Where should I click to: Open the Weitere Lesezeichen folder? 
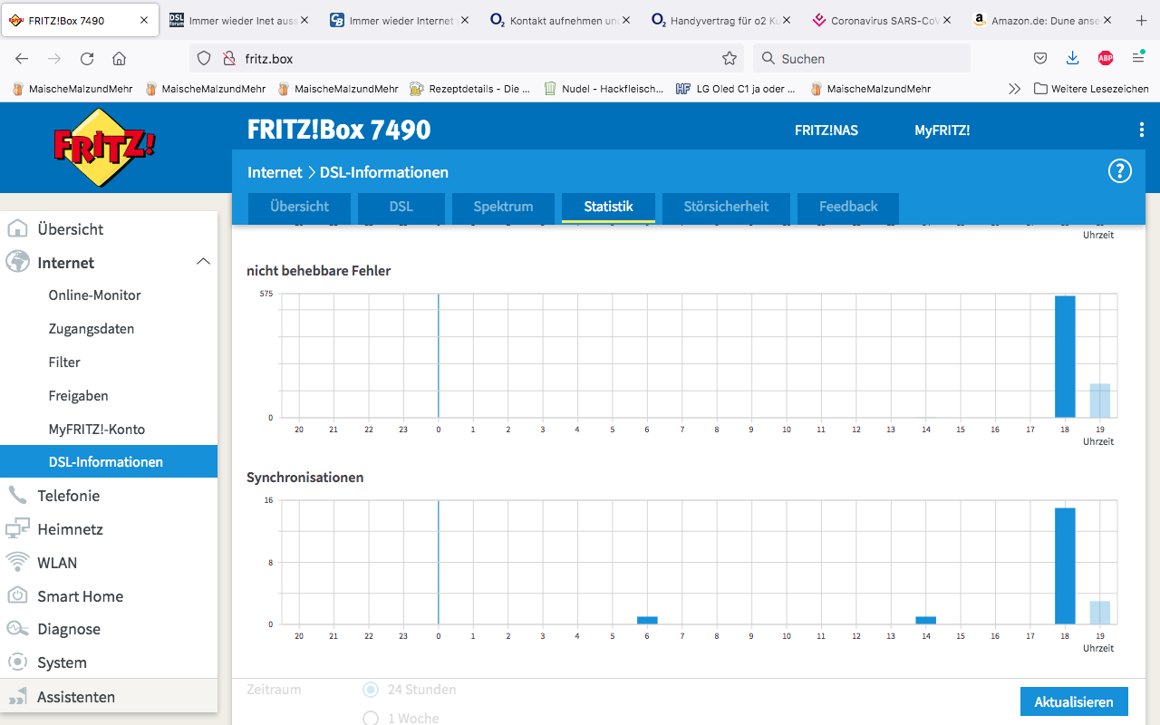(x=1091, y=89)
